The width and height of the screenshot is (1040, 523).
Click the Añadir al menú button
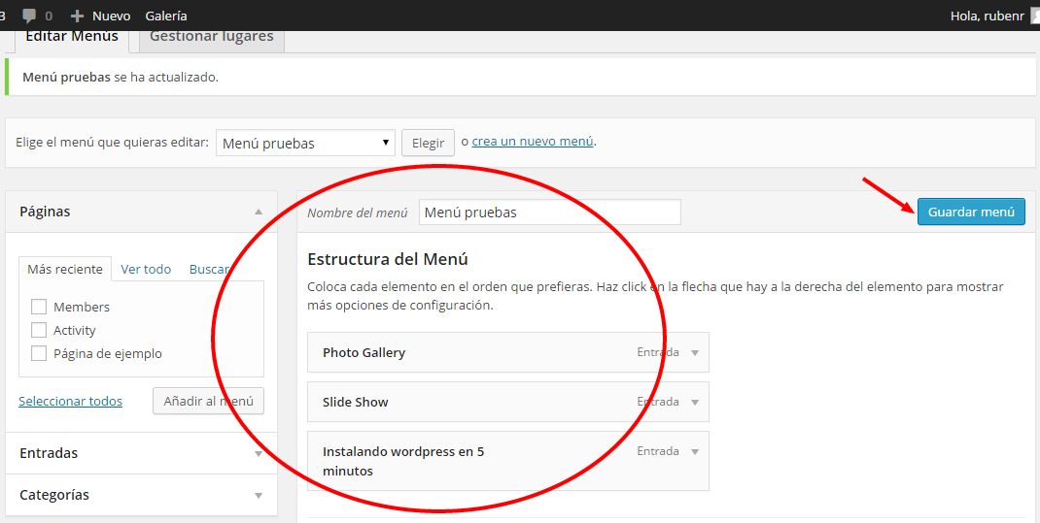click(208, 401)
